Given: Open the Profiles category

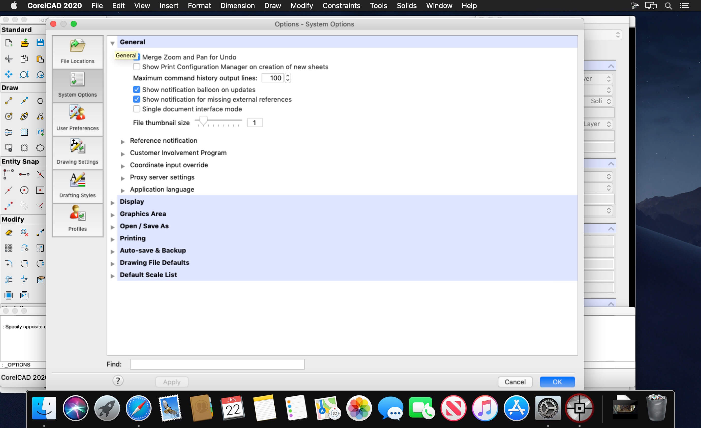Looking at the screenshot, I should pos(77,220).
